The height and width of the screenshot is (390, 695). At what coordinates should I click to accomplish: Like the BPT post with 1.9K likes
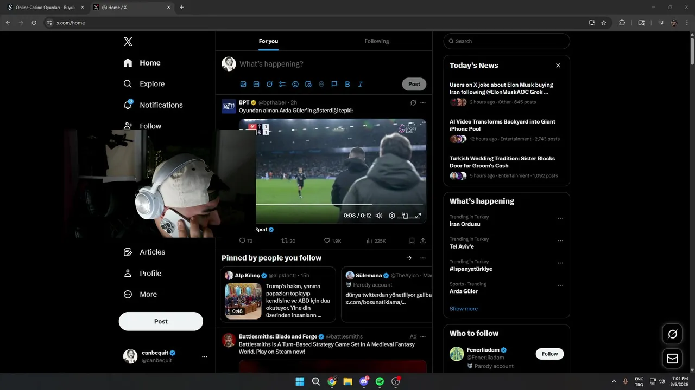332,240
